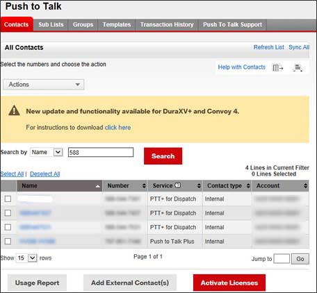Click the Number column header label
This screenshot has height=293, width=317.
(x=118, y=185)
